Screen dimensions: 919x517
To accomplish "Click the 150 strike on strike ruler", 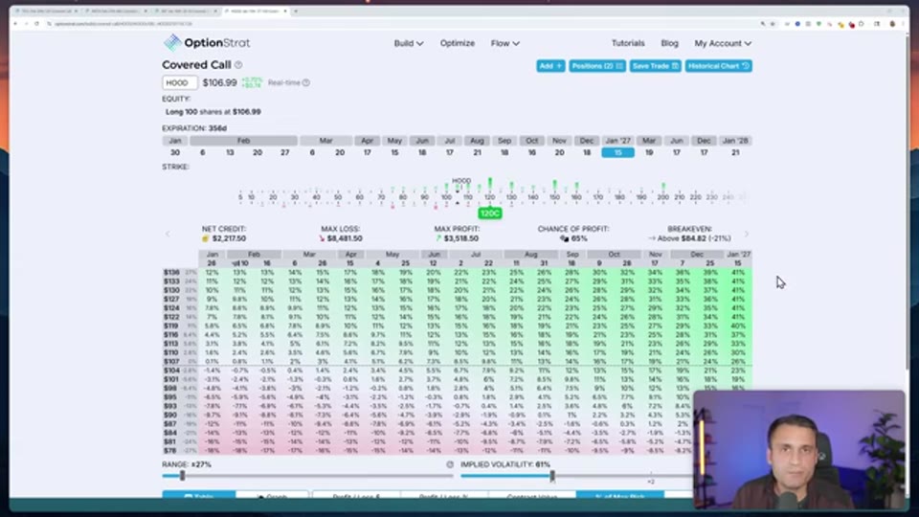I will coord(554,197).
